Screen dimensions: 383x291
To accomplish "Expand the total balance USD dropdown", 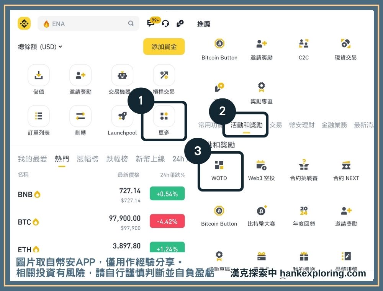I will 40,47.
